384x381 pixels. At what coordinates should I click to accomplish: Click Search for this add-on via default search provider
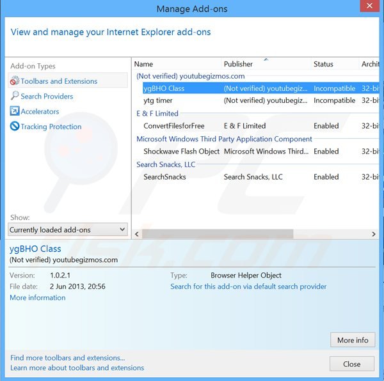click(x=248, y=286)
